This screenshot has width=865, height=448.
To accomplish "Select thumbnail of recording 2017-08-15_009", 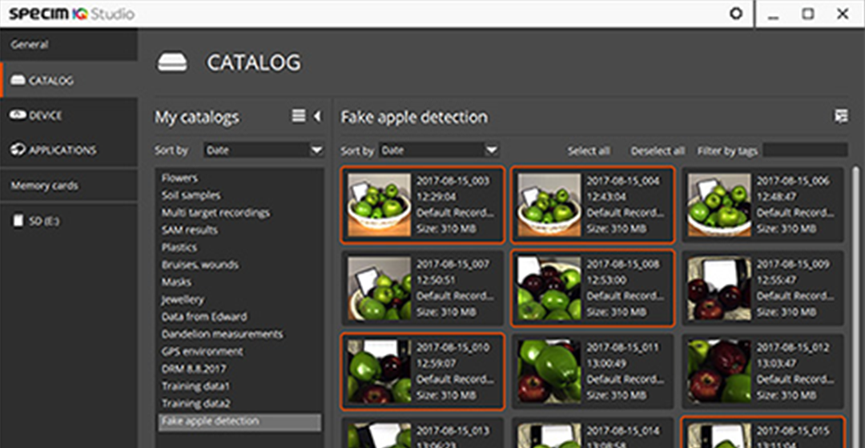I will pos(718,288).
